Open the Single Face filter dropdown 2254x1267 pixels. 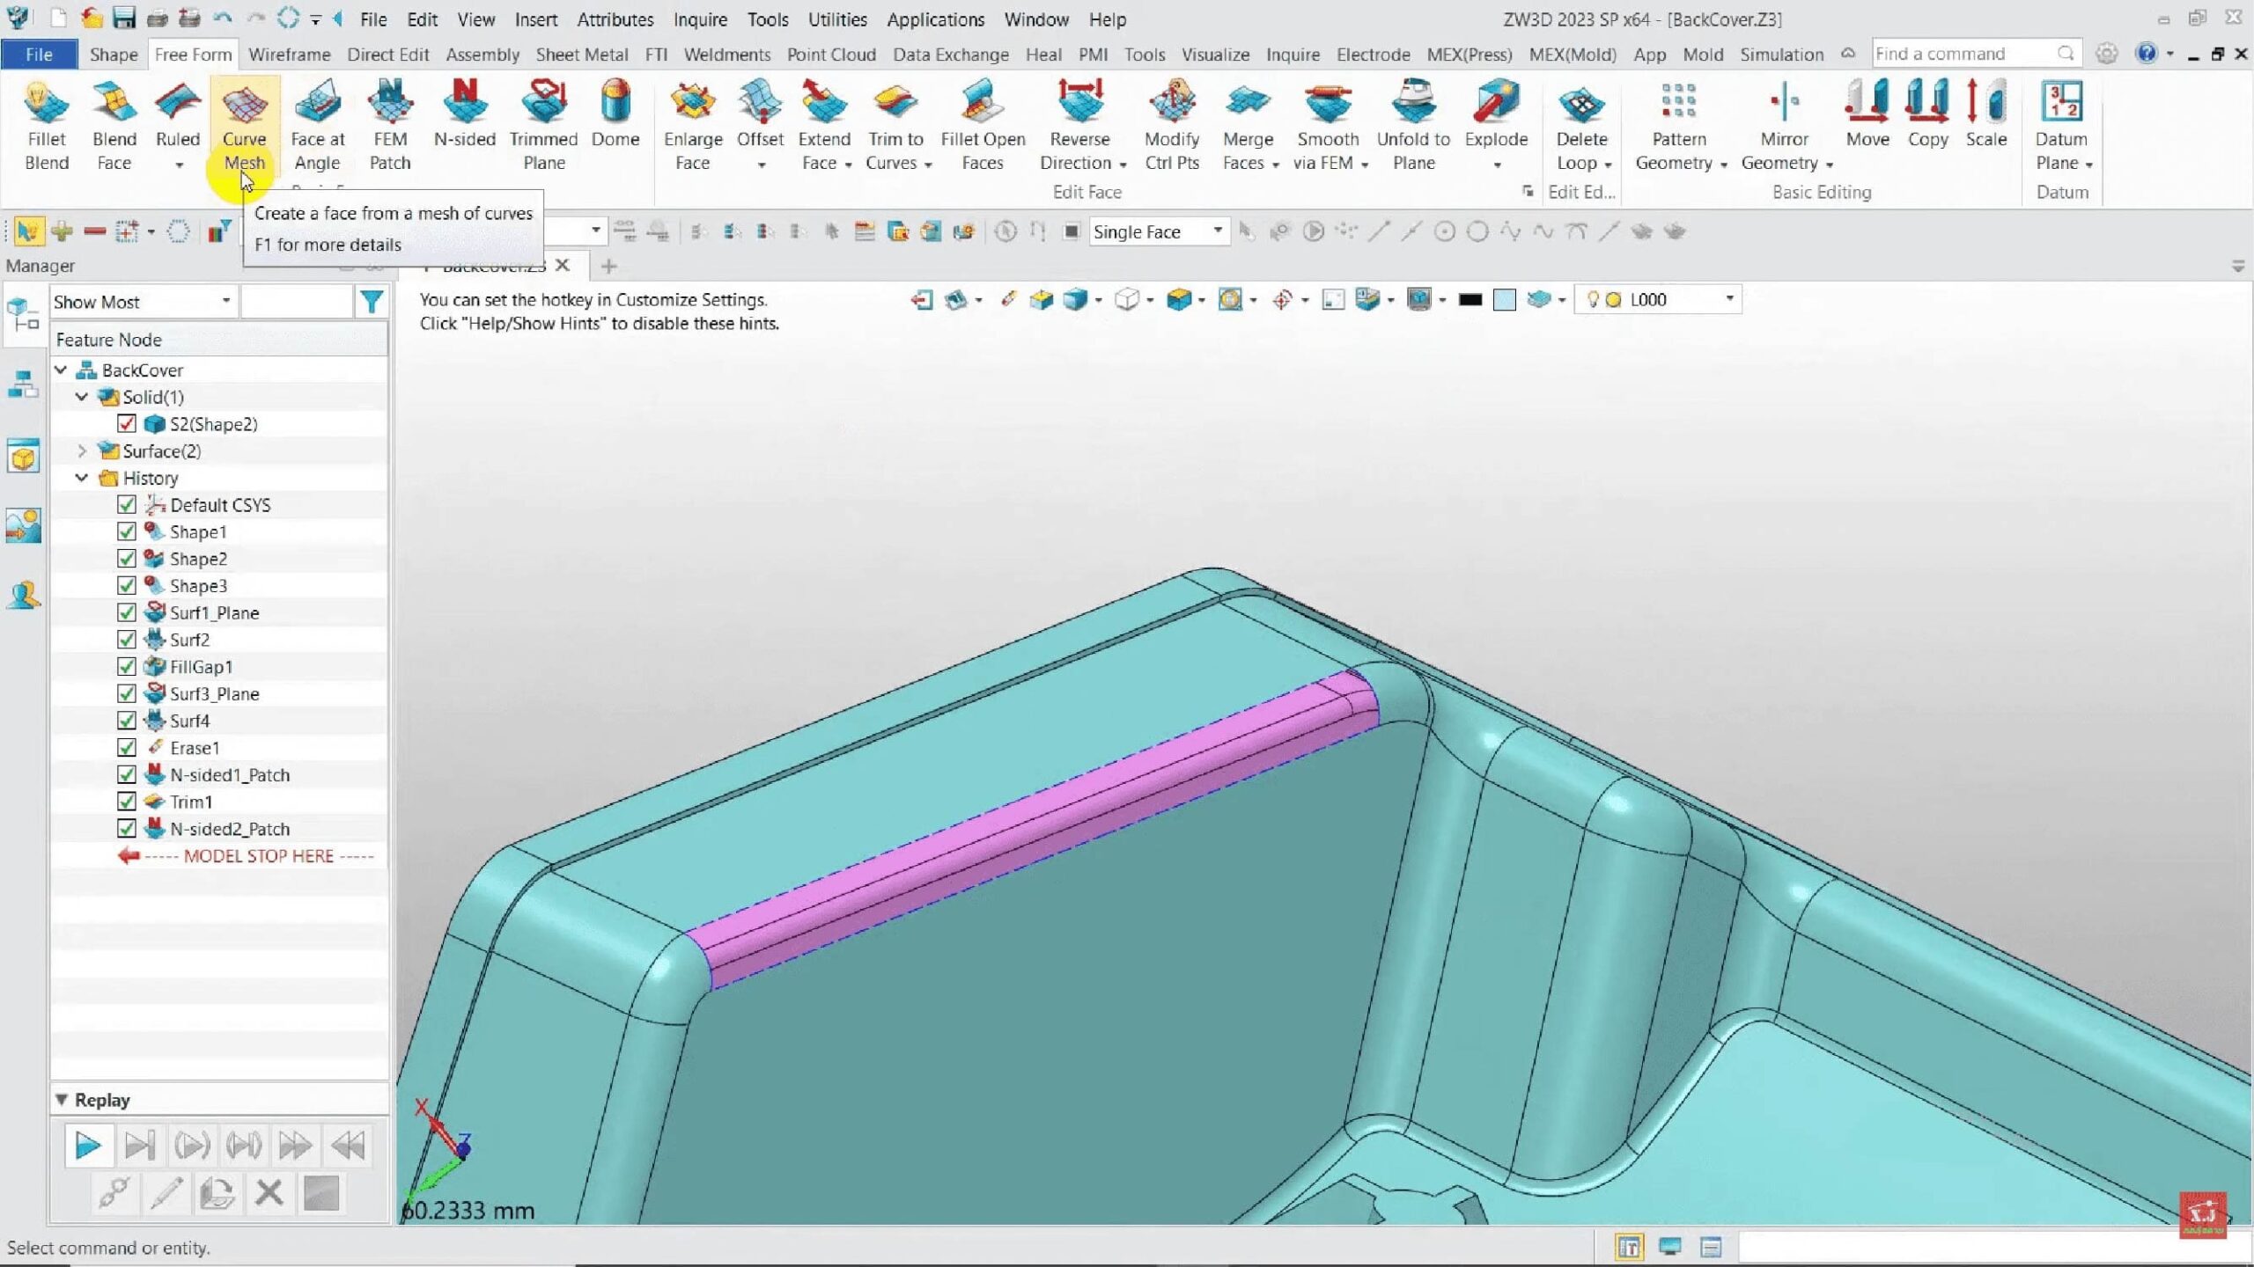click(x=1218, y=231)
